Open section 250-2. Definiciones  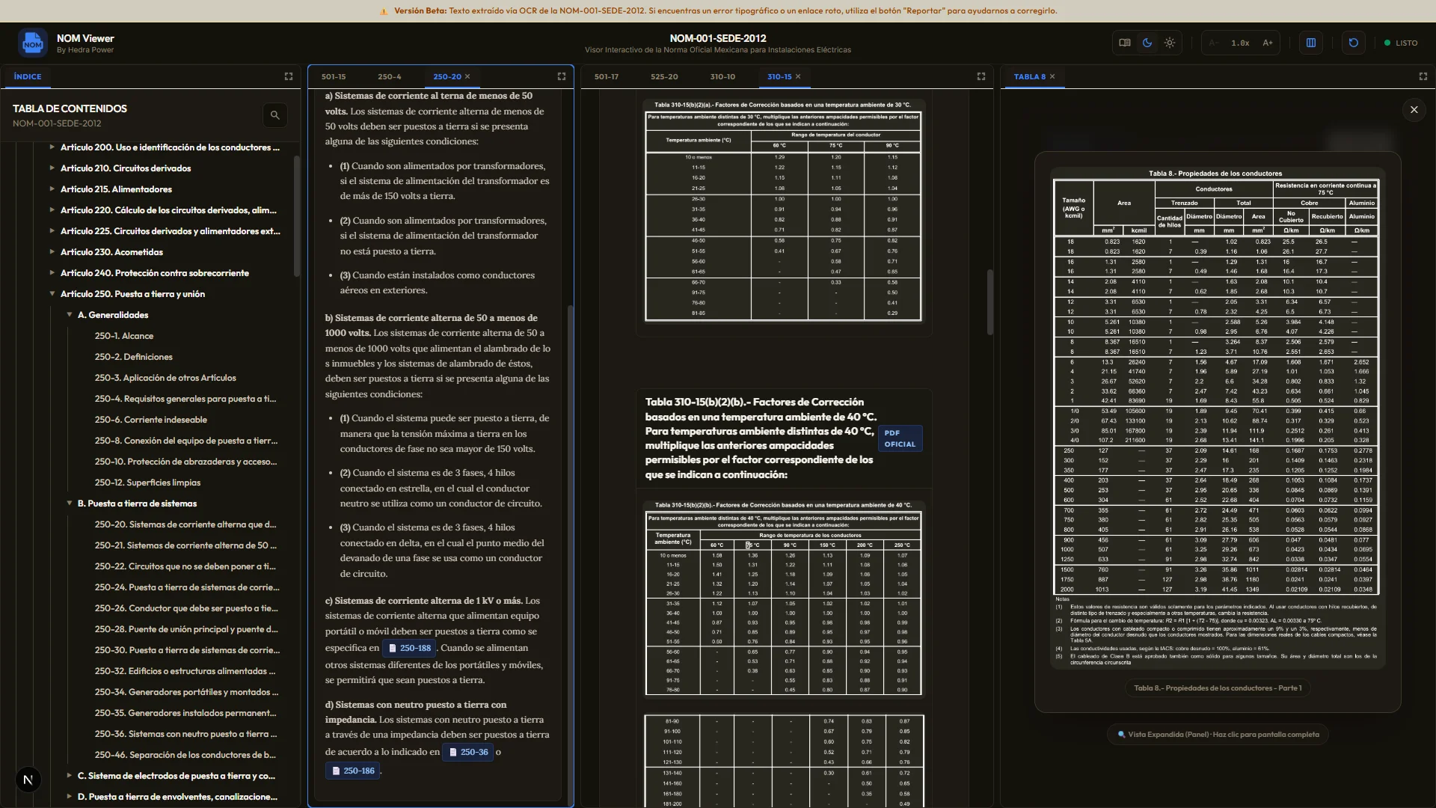click(134, 357)
